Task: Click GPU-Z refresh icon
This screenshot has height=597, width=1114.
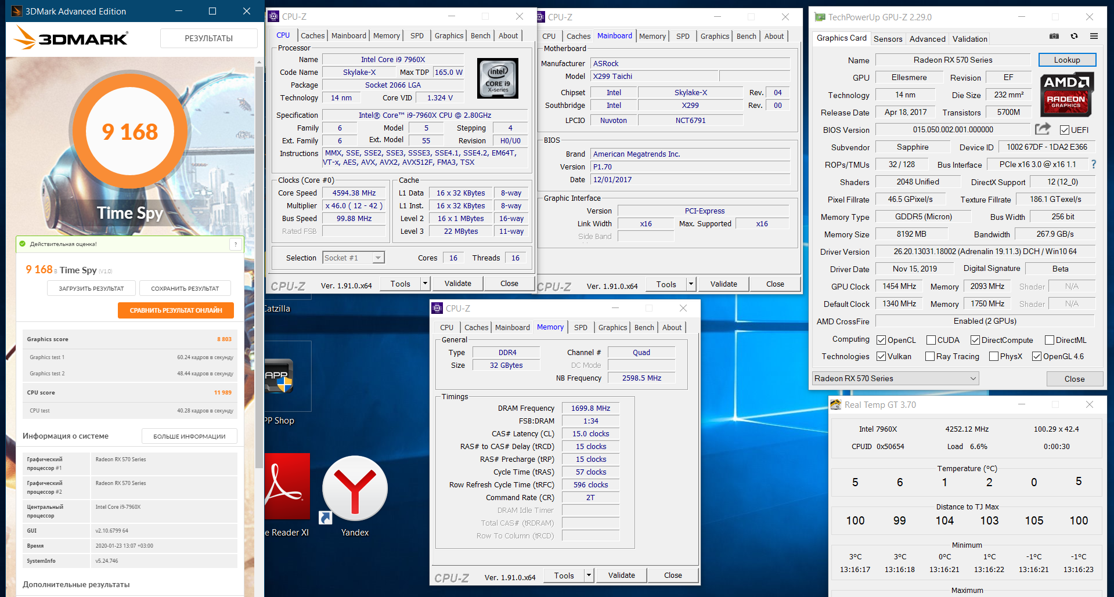Action: coord(1075,37)
